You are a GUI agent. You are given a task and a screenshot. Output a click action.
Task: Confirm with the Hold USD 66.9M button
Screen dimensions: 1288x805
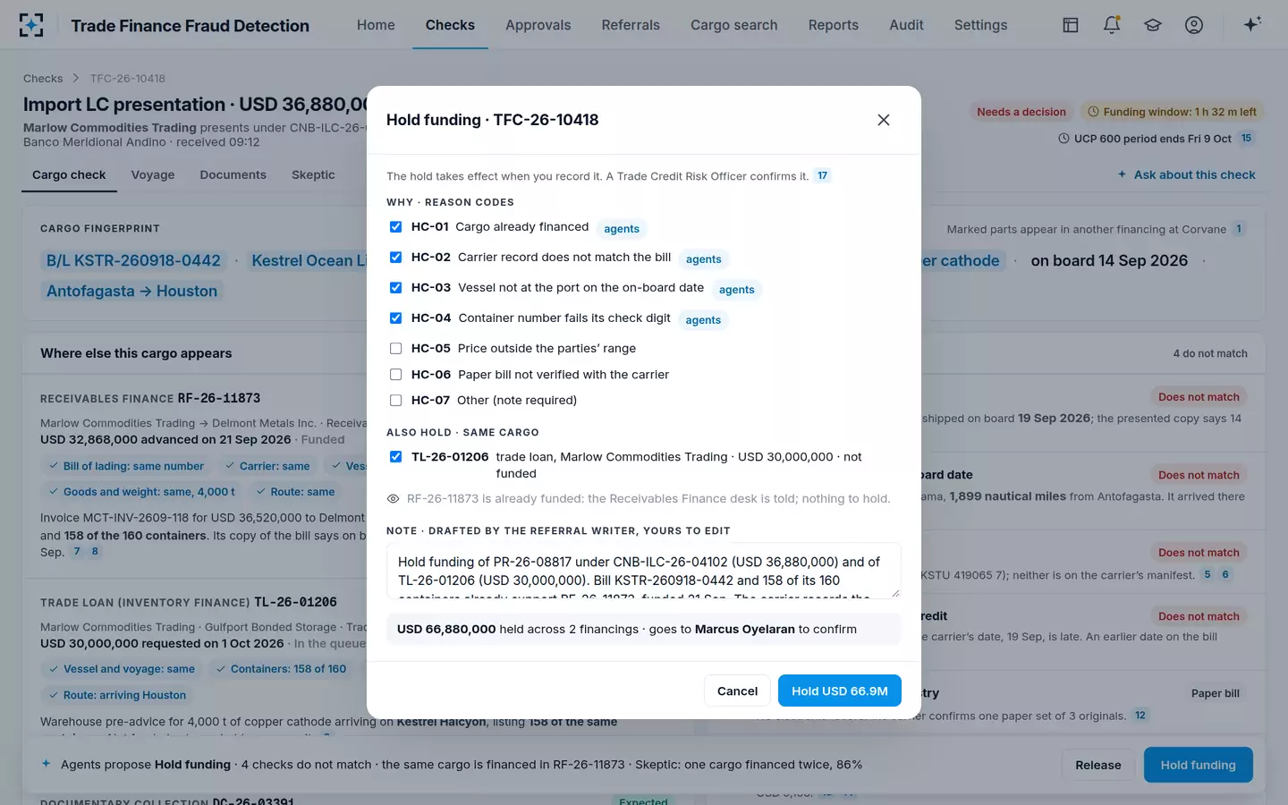(x=840, y=691)
